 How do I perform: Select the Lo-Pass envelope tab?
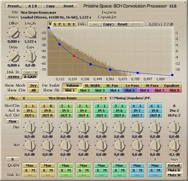click(x=132, y=86)
